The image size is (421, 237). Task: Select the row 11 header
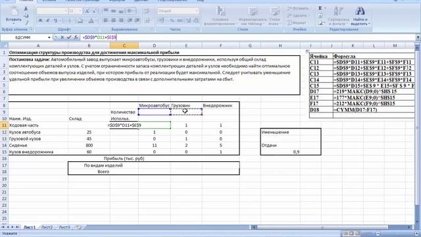coord(4,126)
